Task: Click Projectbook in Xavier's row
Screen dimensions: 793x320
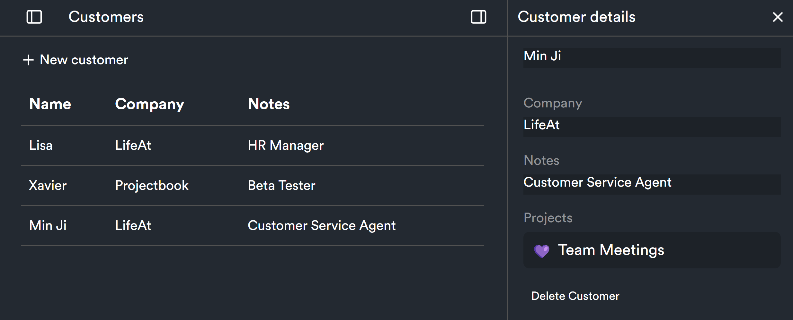Action: [x=152, y=186]
